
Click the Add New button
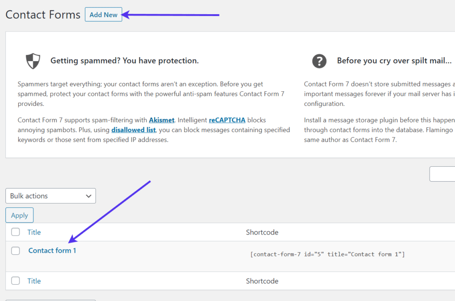103,14
